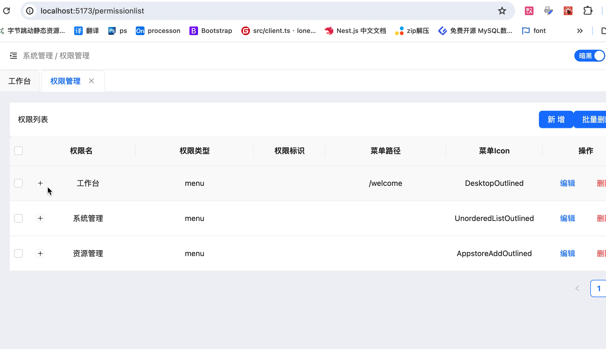Open the Bootstrap bookmark
The width and height of the screenshot is (606, 349).
click(x=211, y=31)
